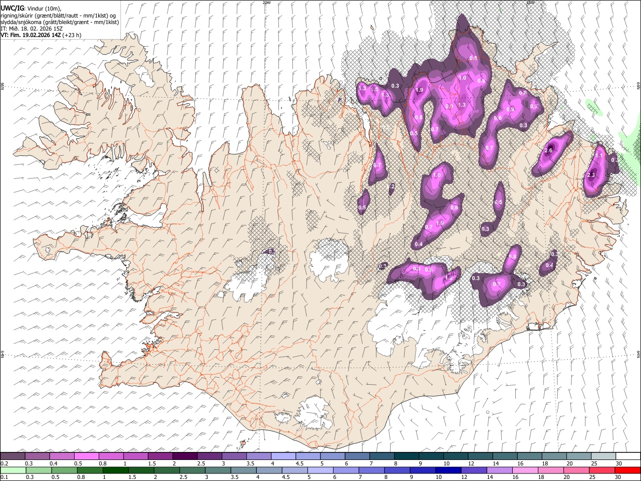
Task: Click the violet 12–14 lower legend swatch
Action: (474, 470)
